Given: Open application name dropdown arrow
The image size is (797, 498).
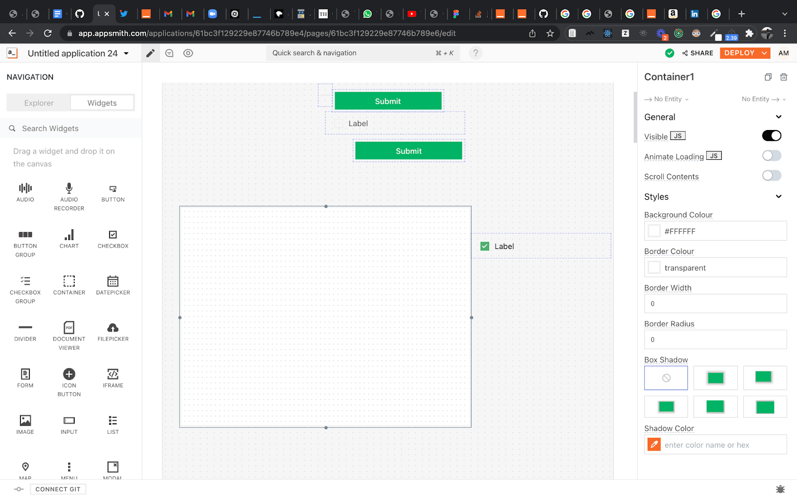Looking at the screenshot, I should pos(127,53).
